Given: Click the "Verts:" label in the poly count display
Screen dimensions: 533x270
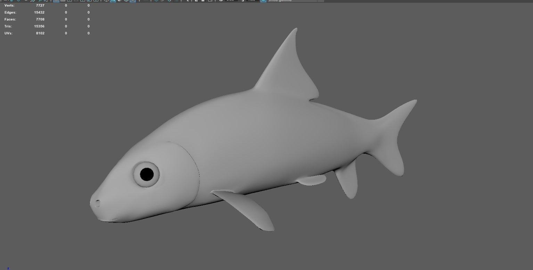Looking at the screenshot, I should click(9, 6).
